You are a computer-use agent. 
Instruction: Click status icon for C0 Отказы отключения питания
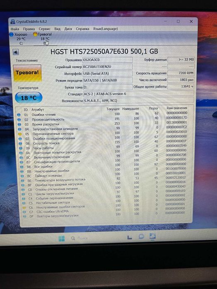coord(23,190)
